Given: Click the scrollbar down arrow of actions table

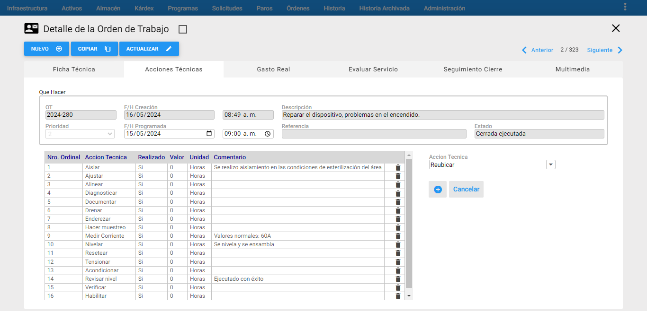Looking at the screenshot, I should [x=409, y=296].
